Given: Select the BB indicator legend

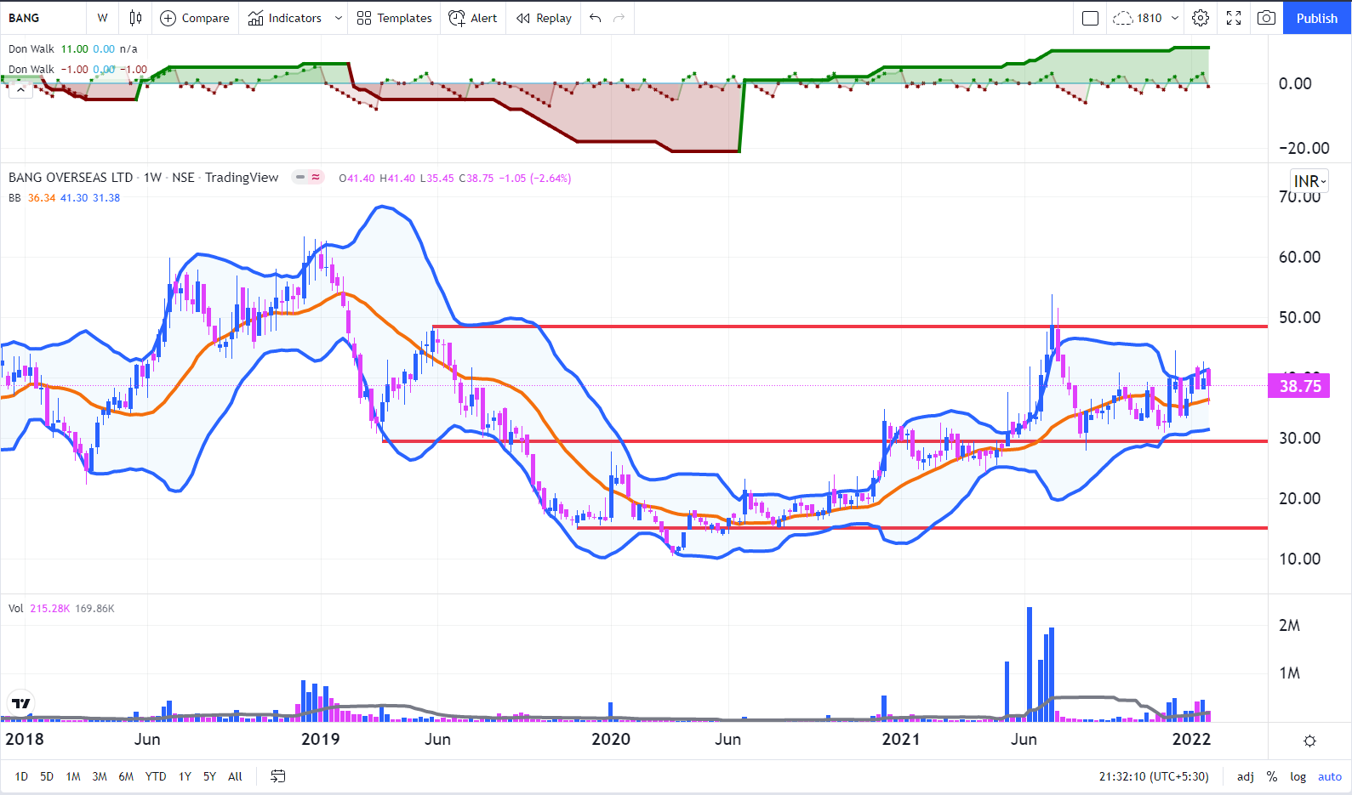Looking at the screenshot, I should click(14, 198).
